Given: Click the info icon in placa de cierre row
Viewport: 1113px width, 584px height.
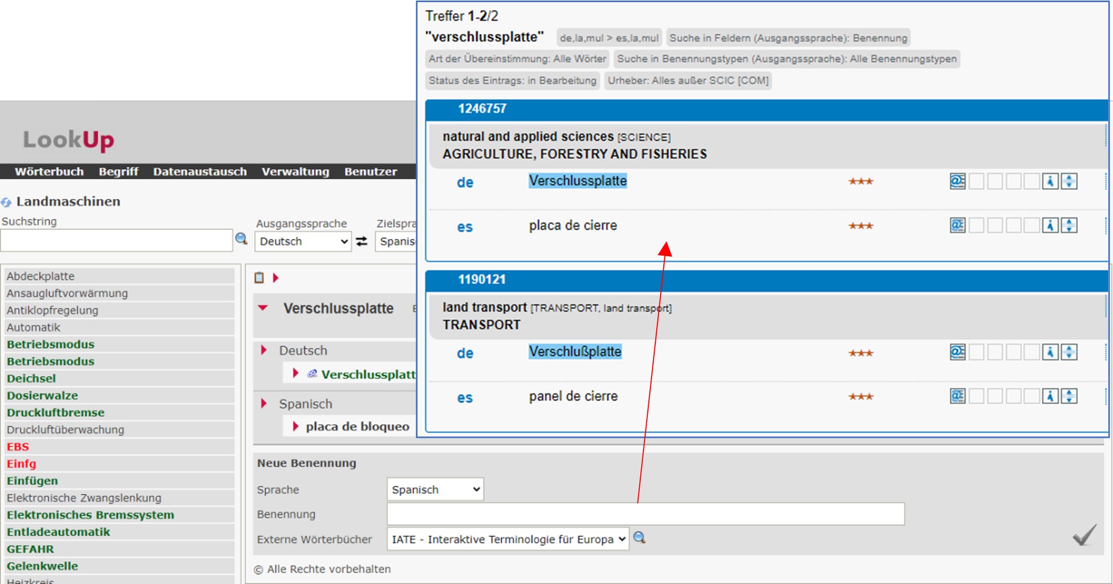Looking at the screenshot, I should (1050, 226).
